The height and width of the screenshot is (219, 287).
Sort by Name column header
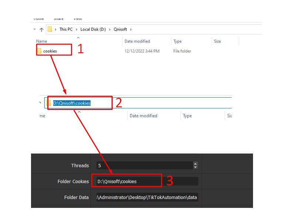pyautogui.click(x=41, y=41)
